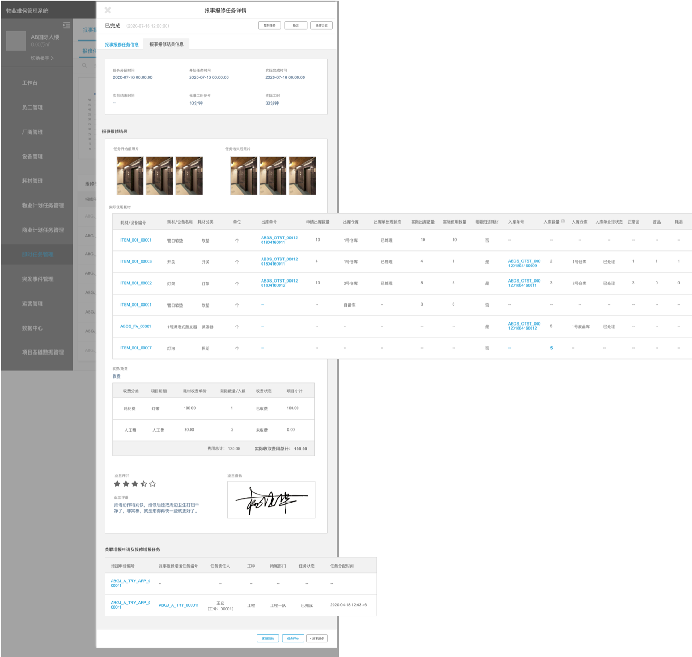Open equipment link ABDS_FA_00001

(136, 326)
